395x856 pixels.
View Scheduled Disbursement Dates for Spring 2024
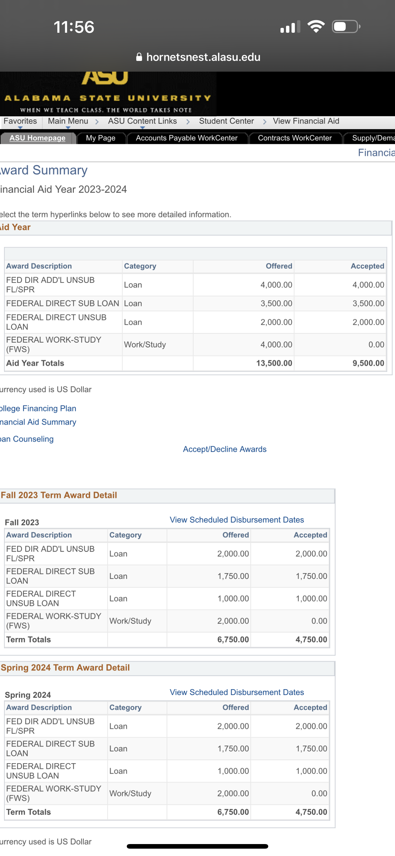(x=237, y=692)
